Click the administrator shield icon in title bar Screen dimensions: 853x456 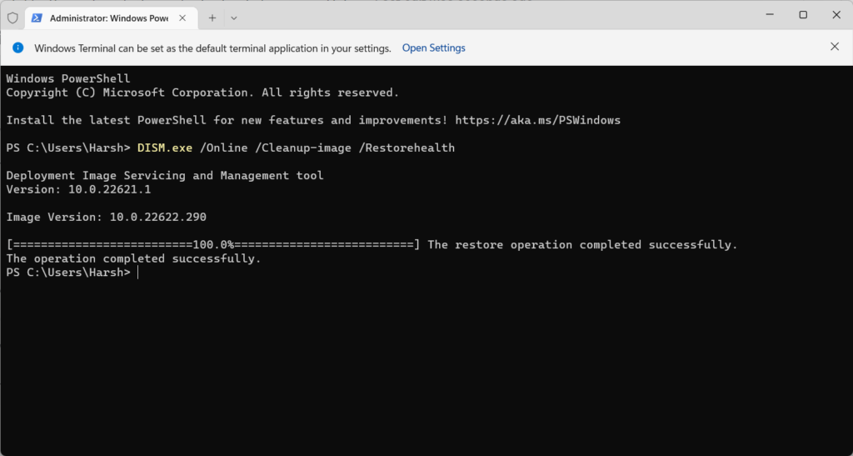click(12, 17)
